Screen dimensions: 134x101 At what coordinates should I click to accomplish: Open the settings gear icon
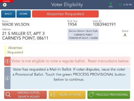pos(5,5)
